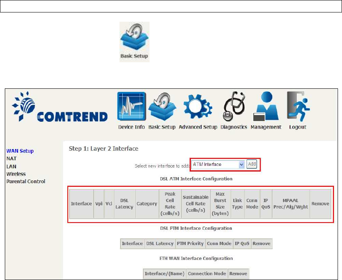The image size is (342, 280).
Task: Open the Advanced Setup gear icon
Action: pos(198,107)
